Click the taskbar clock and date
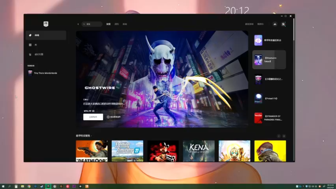Screen dimensions: 336x189 (331, 186)
